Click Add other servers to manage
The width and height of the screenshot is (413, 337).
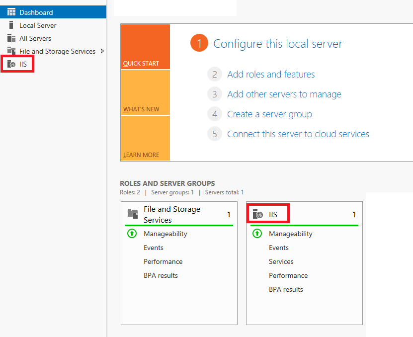click(284, 94)
